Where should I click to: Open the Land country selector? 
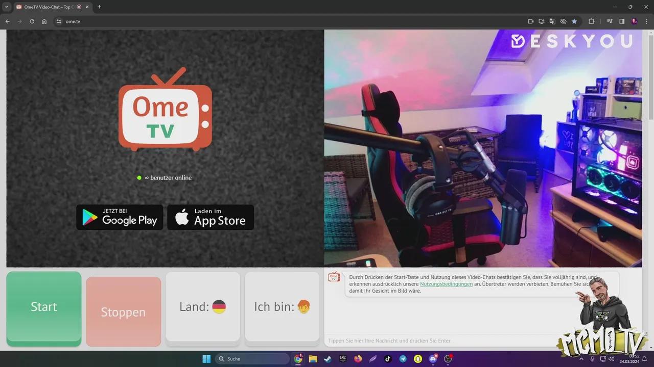tap(203, 307)
